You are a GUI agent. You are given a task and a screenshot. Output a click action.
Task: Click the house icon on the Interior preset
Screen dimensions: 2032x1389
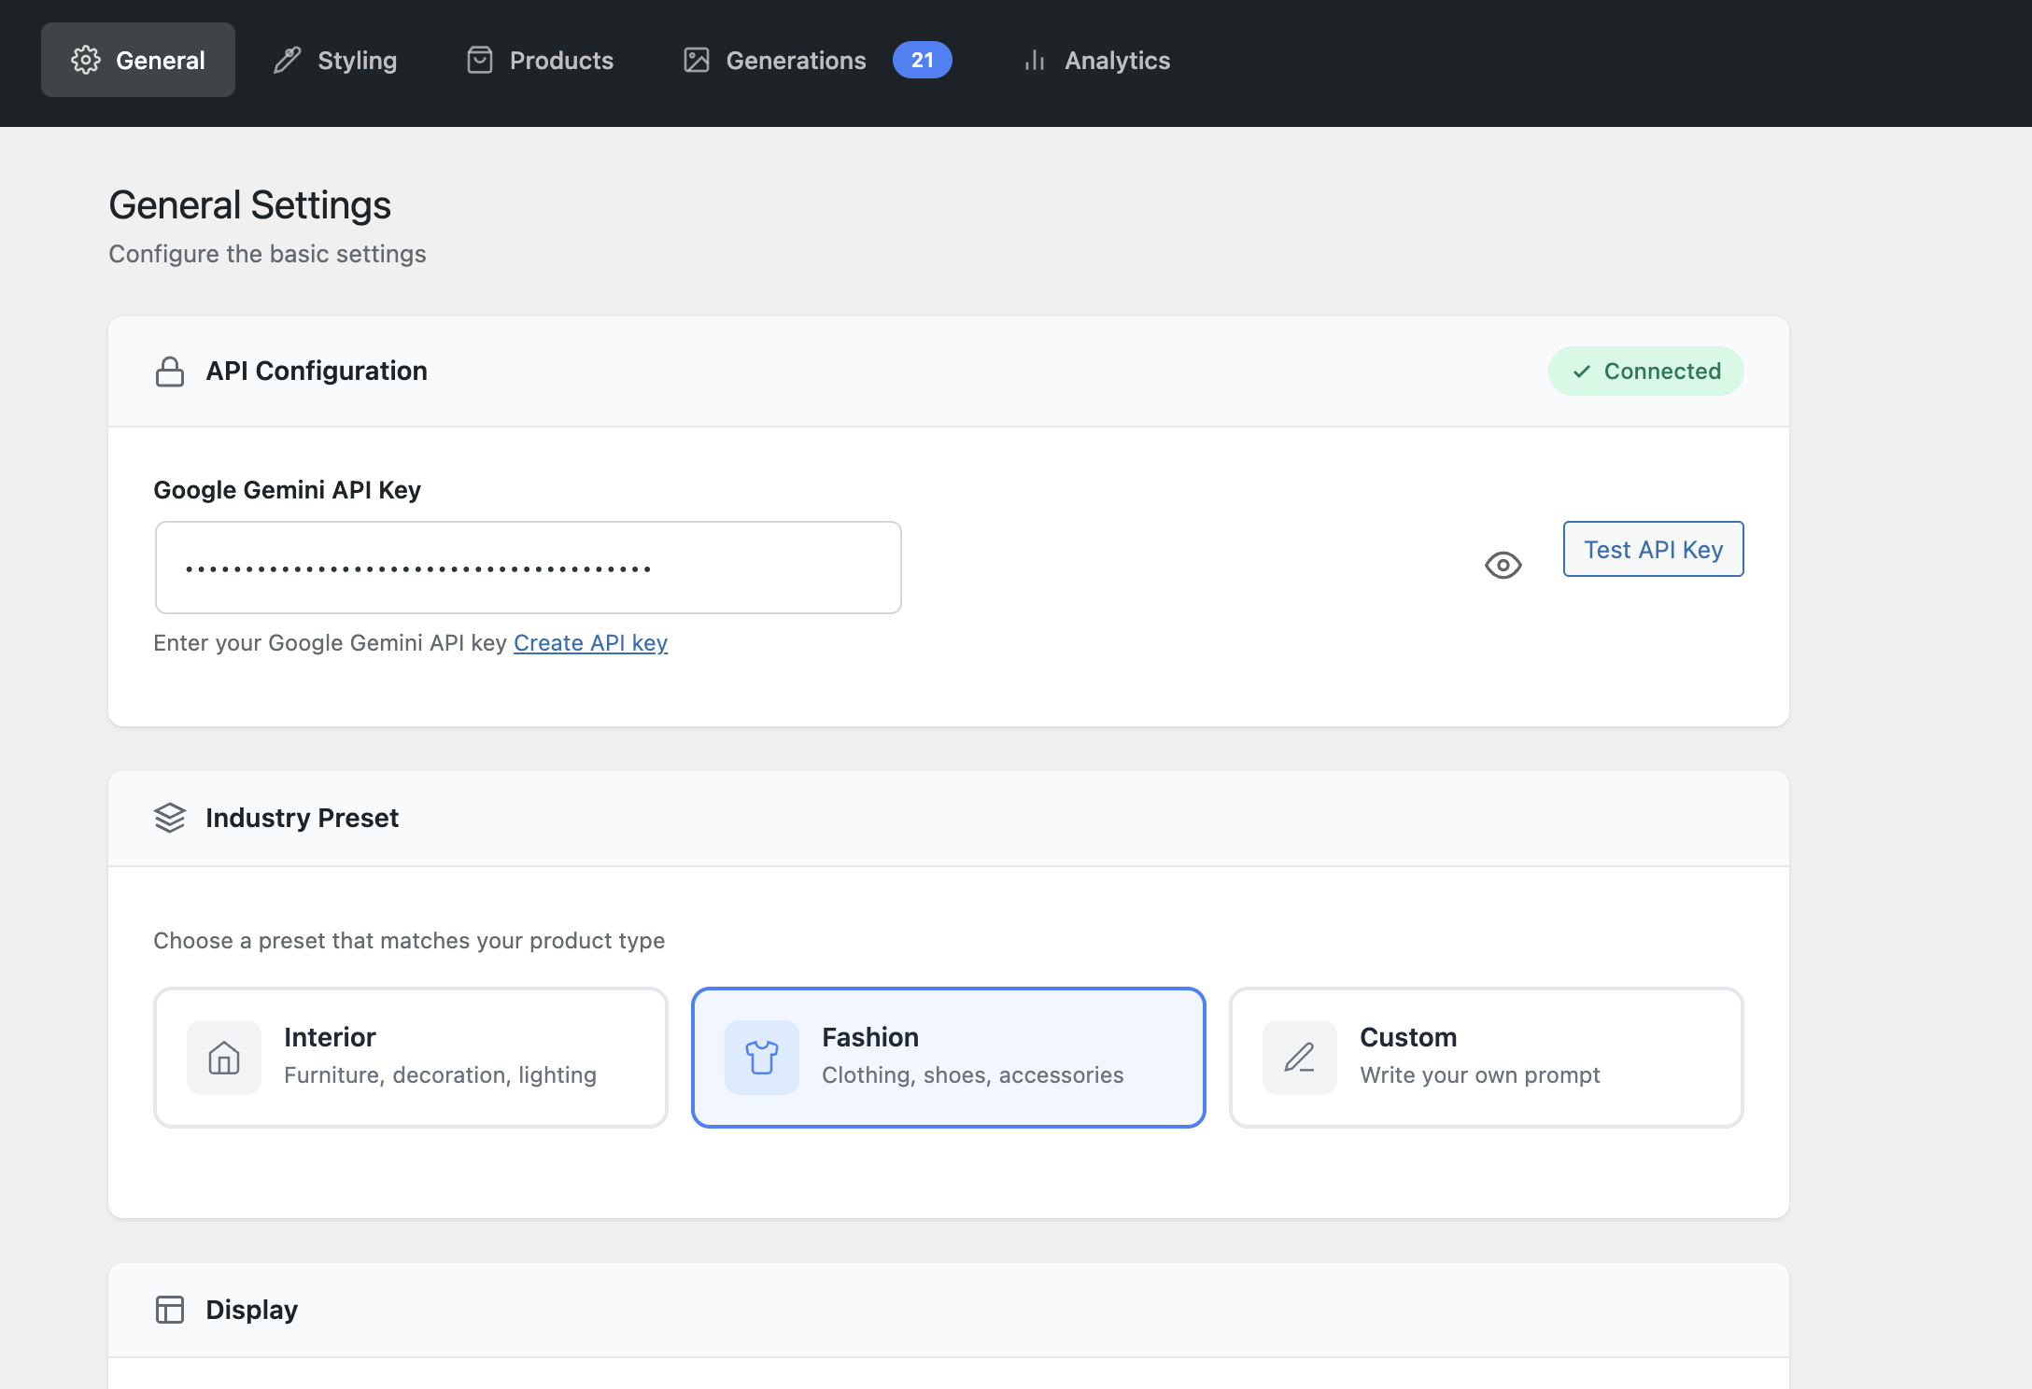click(x=224, y=1058)
